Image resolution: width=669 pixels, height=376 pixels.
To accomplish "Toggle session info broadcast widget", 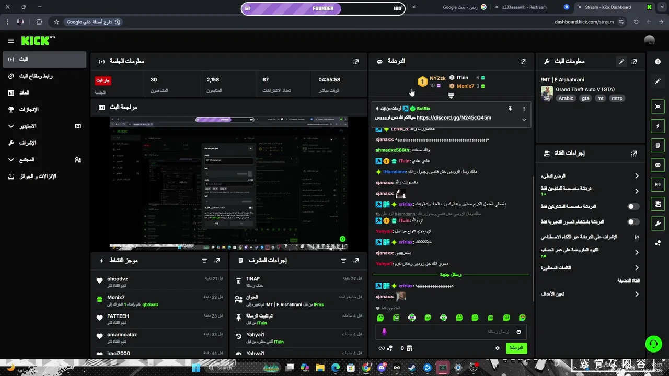I will click(658, 184).
